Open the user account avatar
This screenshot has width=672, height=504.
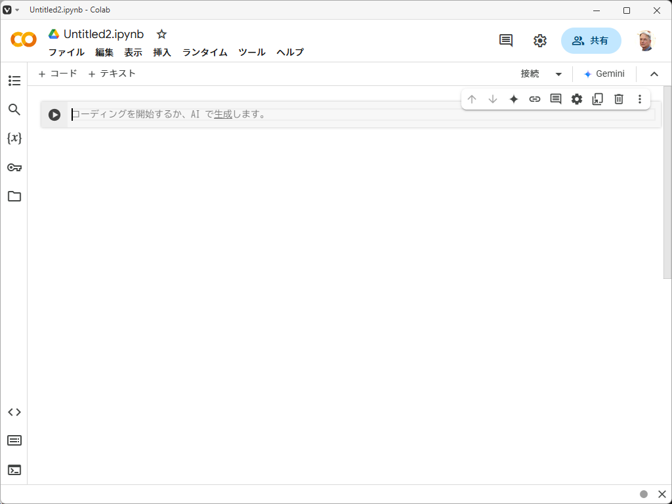645,41
